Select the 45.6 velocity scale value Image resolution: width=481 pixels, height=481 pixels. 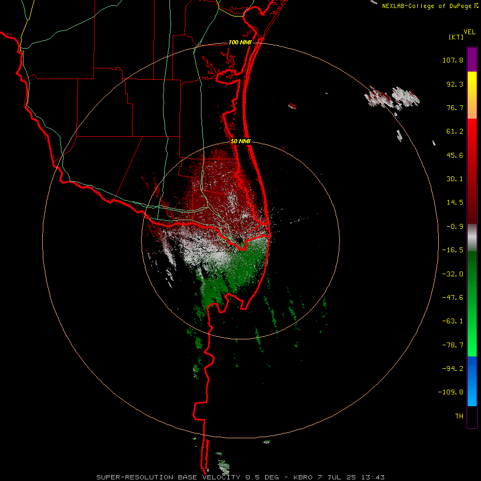point(455,155)
